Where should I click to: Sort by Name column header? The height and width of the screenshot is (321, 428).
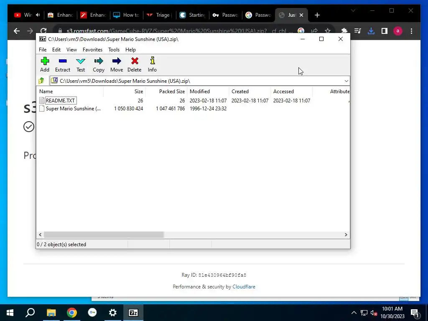70,92
